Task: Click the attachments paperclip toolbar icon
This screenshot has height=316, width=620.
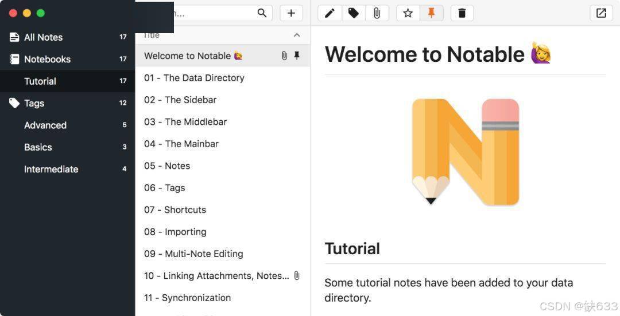Action: [377, 13]
